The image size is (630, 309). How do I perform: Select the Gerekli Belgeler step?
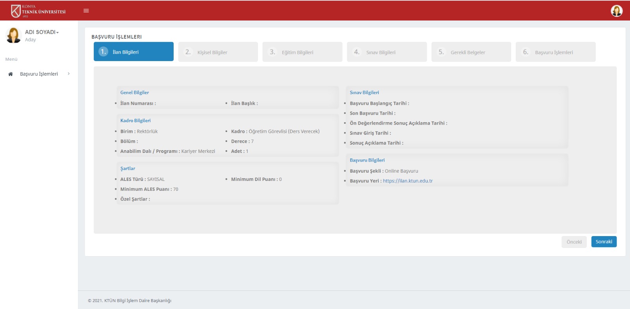[471, 52]
